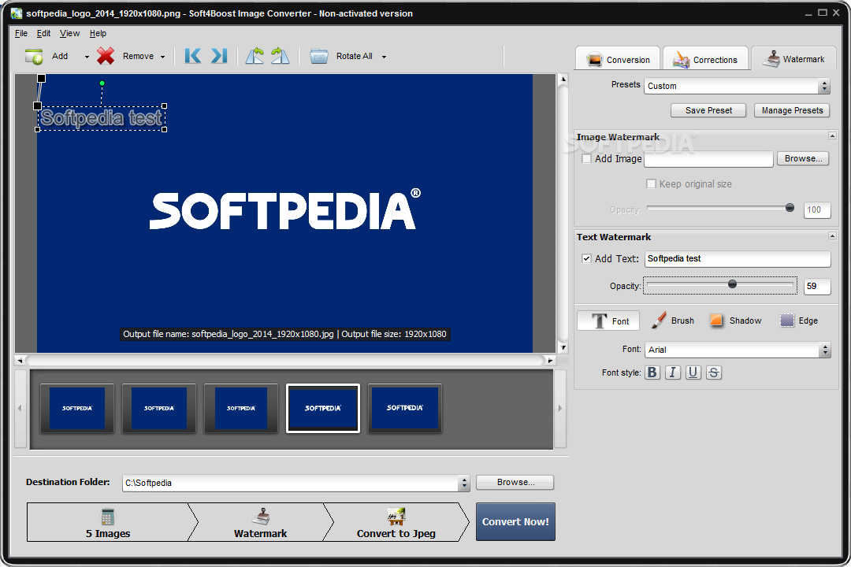Select the second image thumbnail
The width and height of the screenshot is (851, 567).
coord(159,408)
